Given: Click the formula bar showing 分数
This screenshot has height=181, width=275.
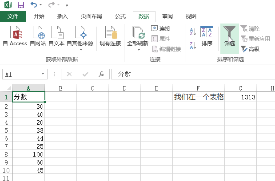Looking at the screenshot, I should tap(193, 74).
